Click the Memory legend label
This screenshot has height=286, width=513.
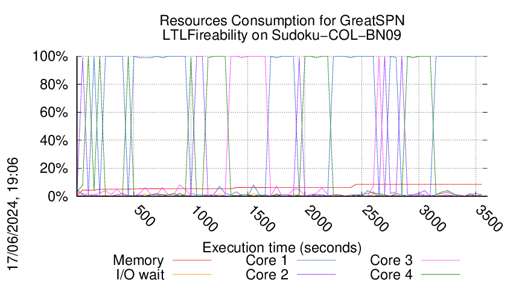tap(138, 261)
